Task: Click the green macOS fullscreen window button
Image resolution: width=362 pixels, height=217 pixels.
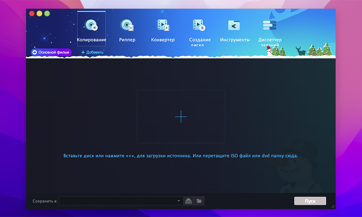Action: point(47,14)
